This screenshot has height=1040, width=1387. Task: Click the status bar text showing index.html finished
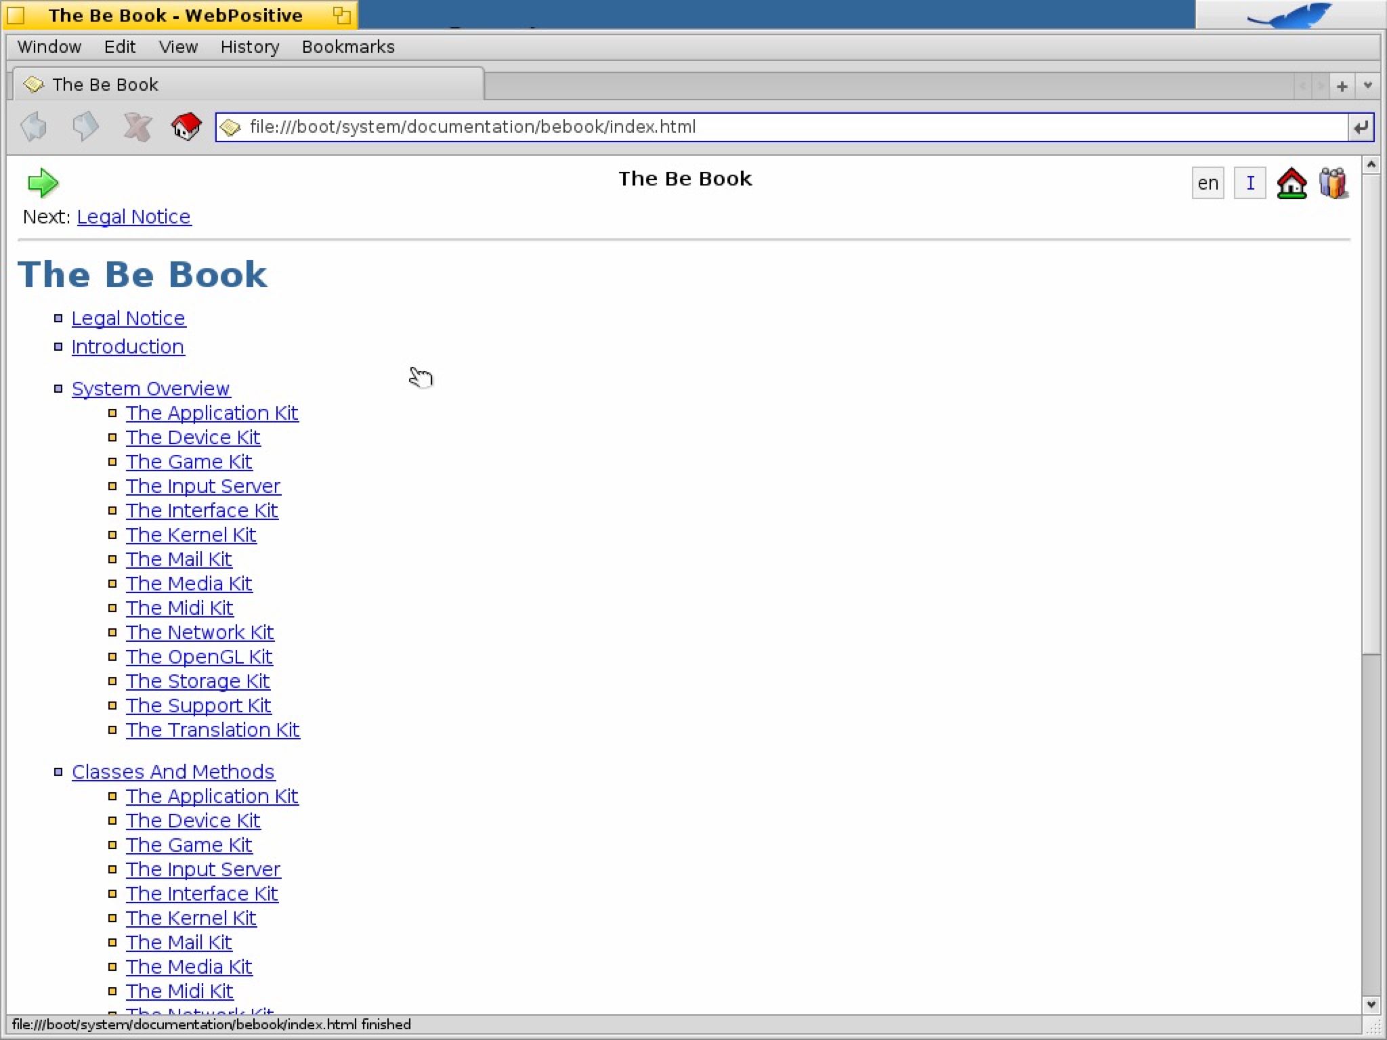pyautogui.click(x=211, y=1024)
